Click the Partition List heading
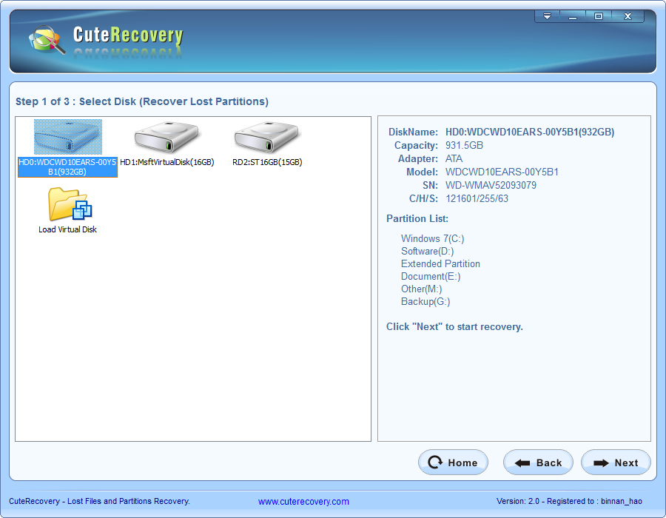 point(417,218)
